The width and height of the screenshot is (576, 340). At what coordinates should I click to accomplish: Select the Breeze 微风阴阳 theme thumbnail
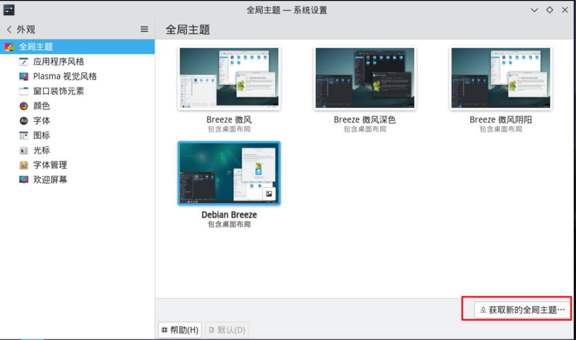click(x=501, y=77)
